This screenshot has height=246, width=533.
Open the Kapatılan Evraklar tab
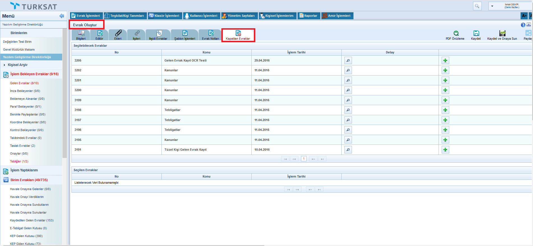(x=238, y=35)
